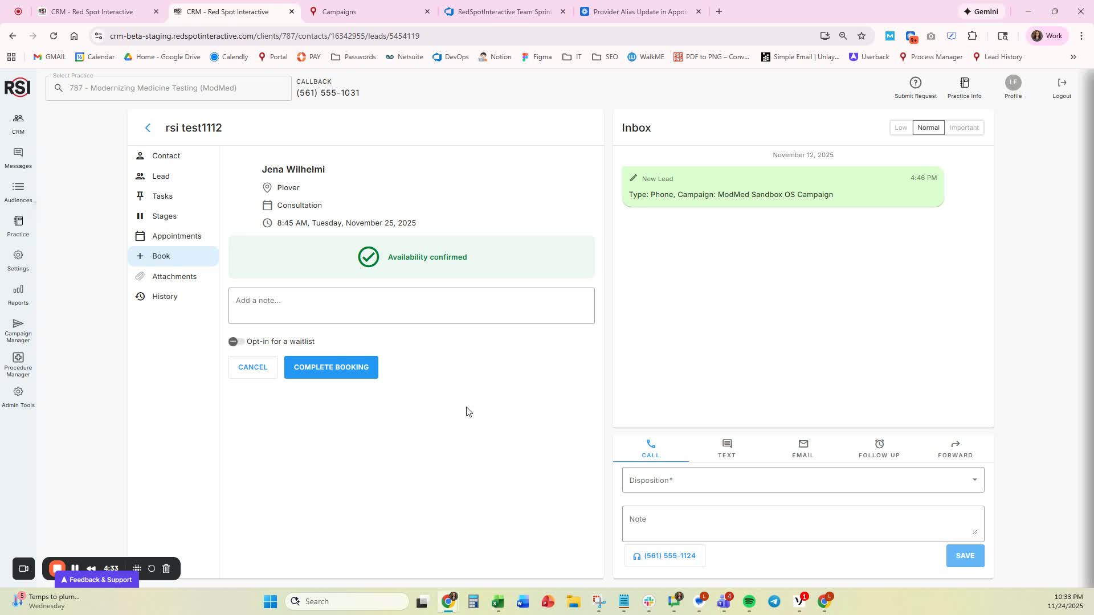Set inbox priority to Low

[x=900, y=128]
